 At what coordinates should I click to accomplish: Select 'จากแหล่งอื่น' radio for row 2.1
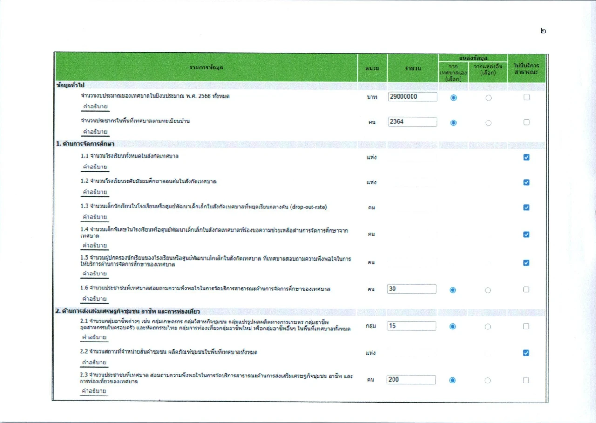(488, 327)
